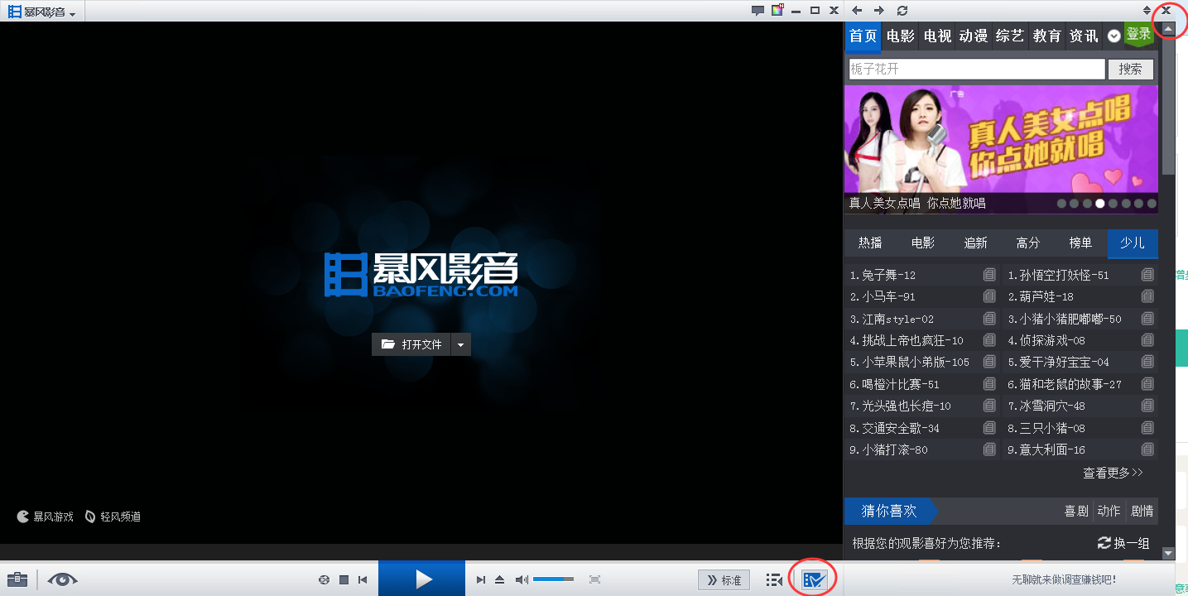Toggle fullscreen icon next to volume
Screen dimensions: 1188x596
(x=594, y=580)
